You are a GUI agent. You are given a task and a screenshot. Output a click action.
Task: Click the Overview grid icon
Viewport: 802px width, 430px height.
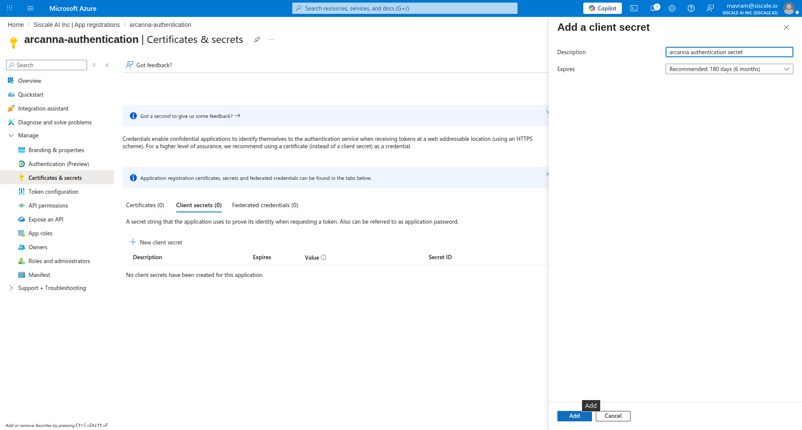pyautogui.click(x=11, y=81)
